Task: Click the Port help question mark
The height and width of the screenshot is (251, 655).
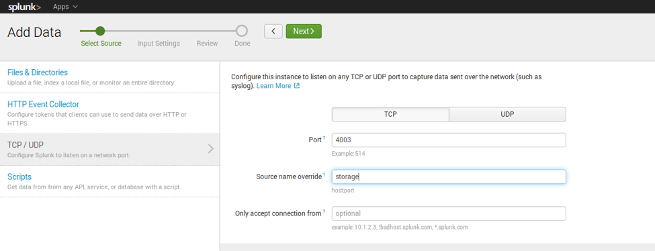Action: [324, 138]
